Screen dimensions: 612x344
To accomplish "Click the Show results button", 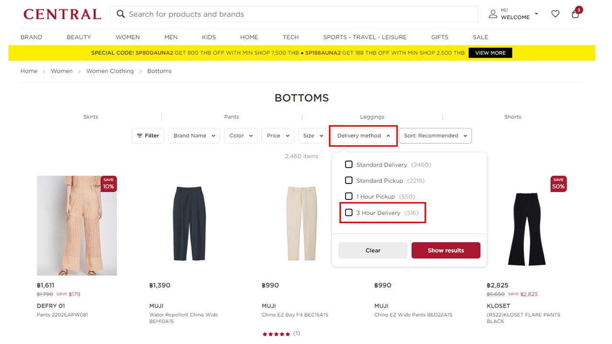I will pos(446,250).
